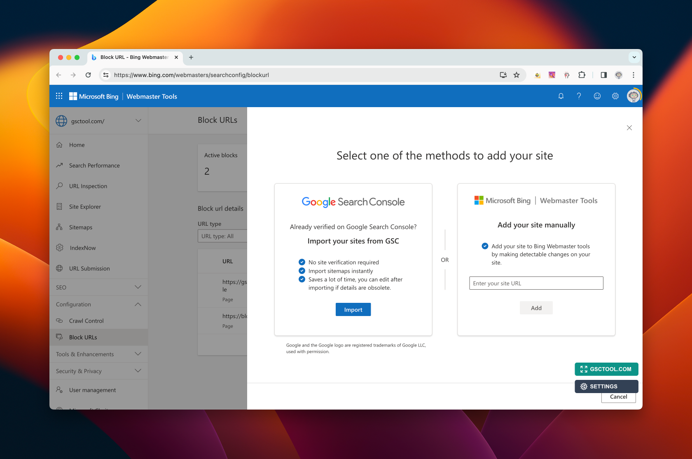This screenshot has width=692, height=459.
Task: Open Webmaster Tools notifications bell
Action: pos(561,96)
